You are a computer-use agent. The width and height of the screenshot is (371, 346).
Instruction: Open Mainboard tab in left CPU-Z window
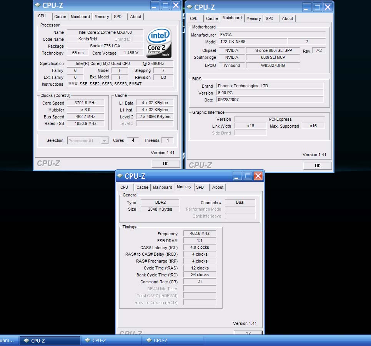tap(80, 17)
